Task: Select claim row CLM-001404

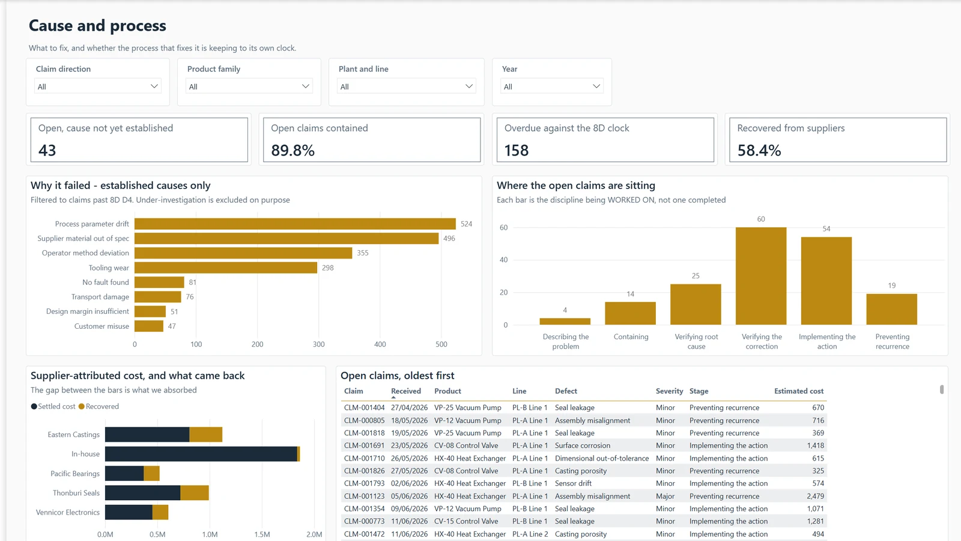Action: (x=584, y=408)
